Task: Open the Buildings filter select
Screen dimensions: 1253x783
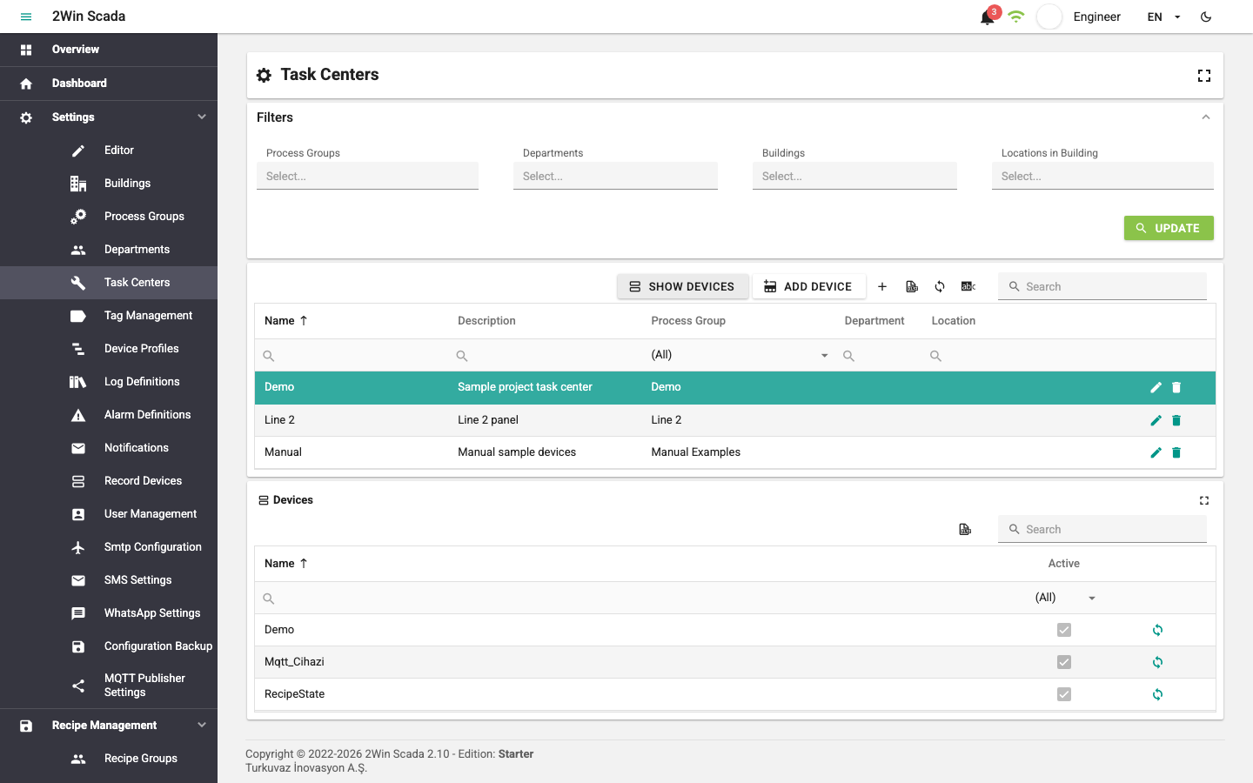Action: [x=854, y=176]
